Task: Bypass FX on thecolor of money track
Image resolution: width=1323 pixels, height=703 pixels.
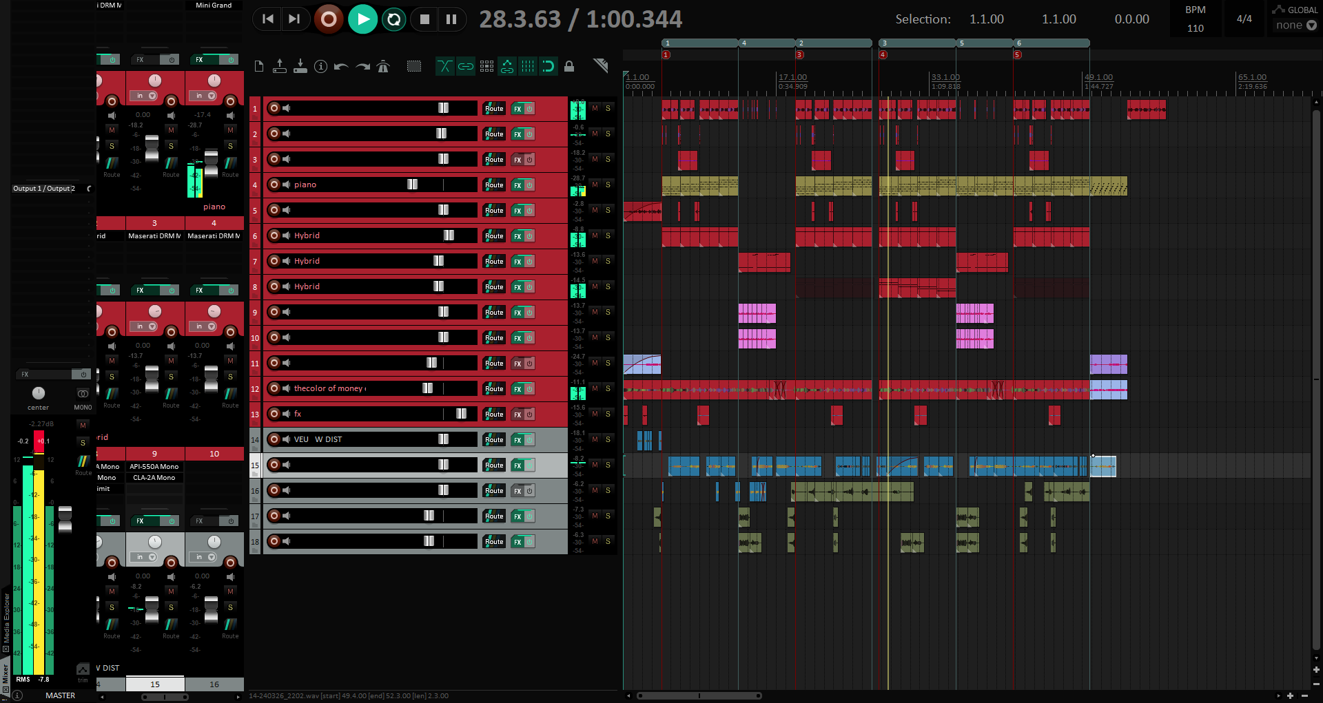Action: [530, 388]
